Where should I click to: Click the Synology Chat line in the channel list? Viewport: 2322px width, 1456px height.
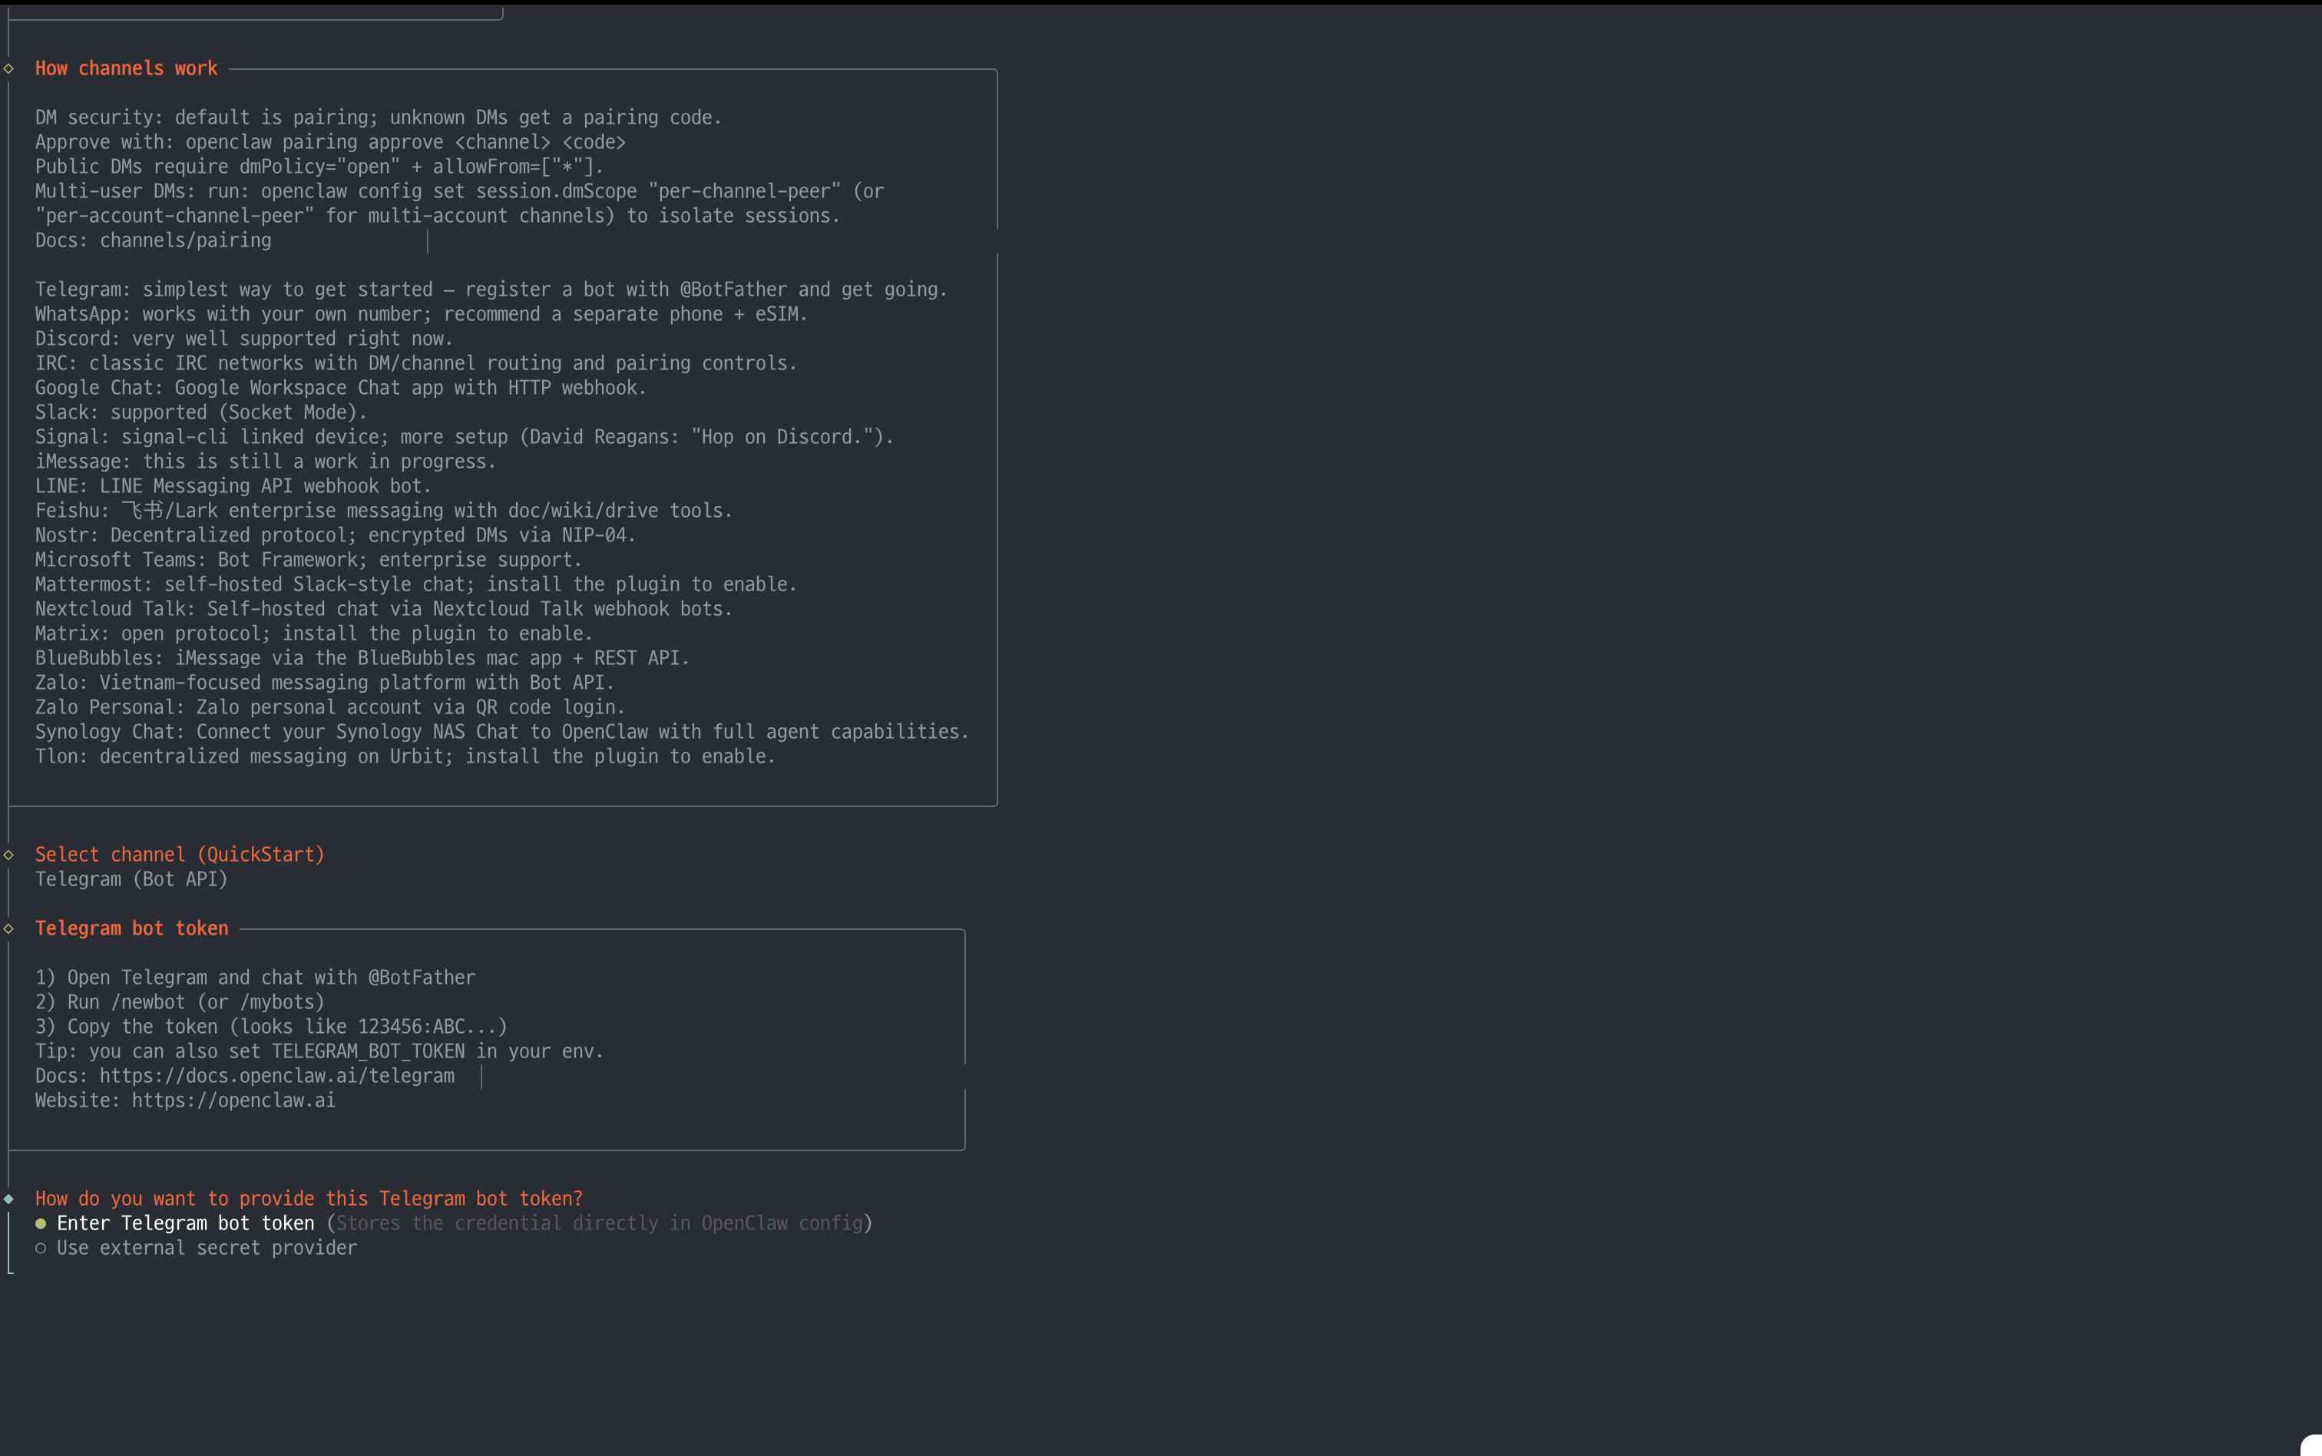(x=501, y=732)
